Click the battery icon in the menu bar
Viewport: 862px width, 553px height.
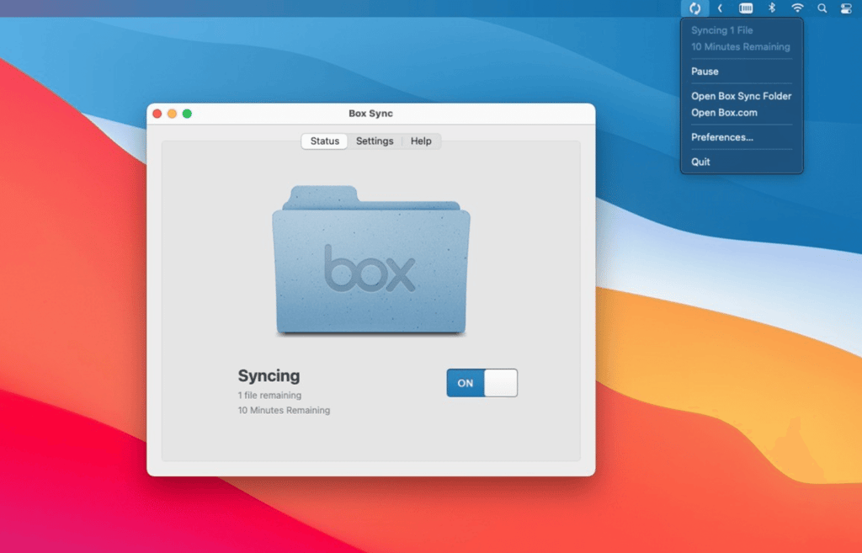745,8
